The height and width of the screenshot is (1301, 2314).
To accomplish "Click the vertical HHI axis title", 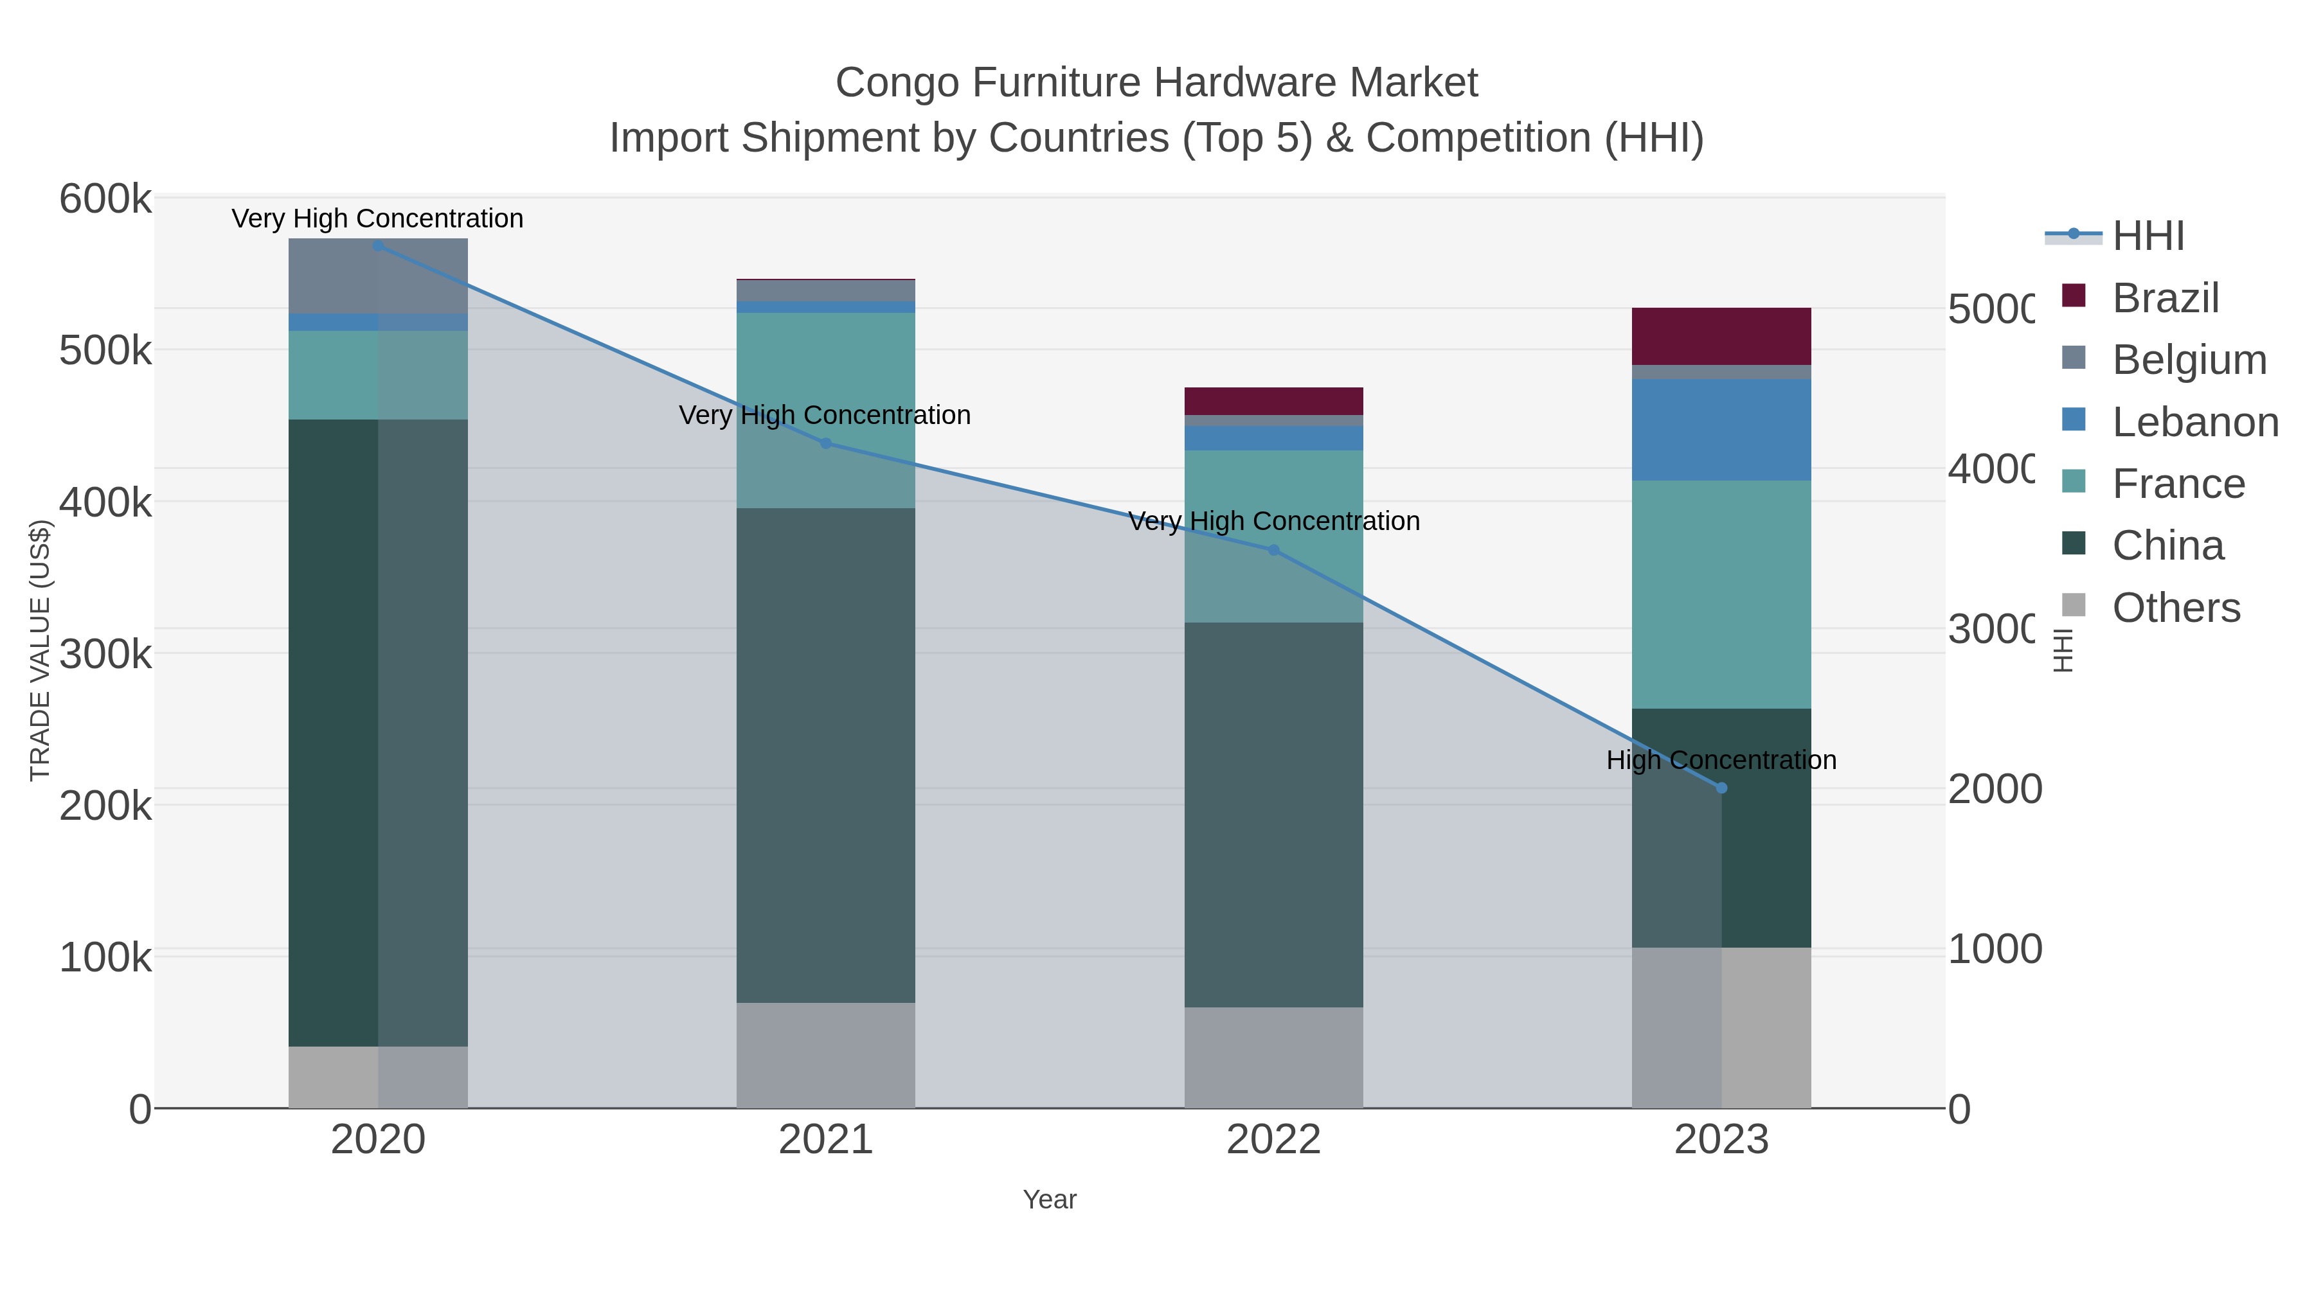I will pos(2064,650).
